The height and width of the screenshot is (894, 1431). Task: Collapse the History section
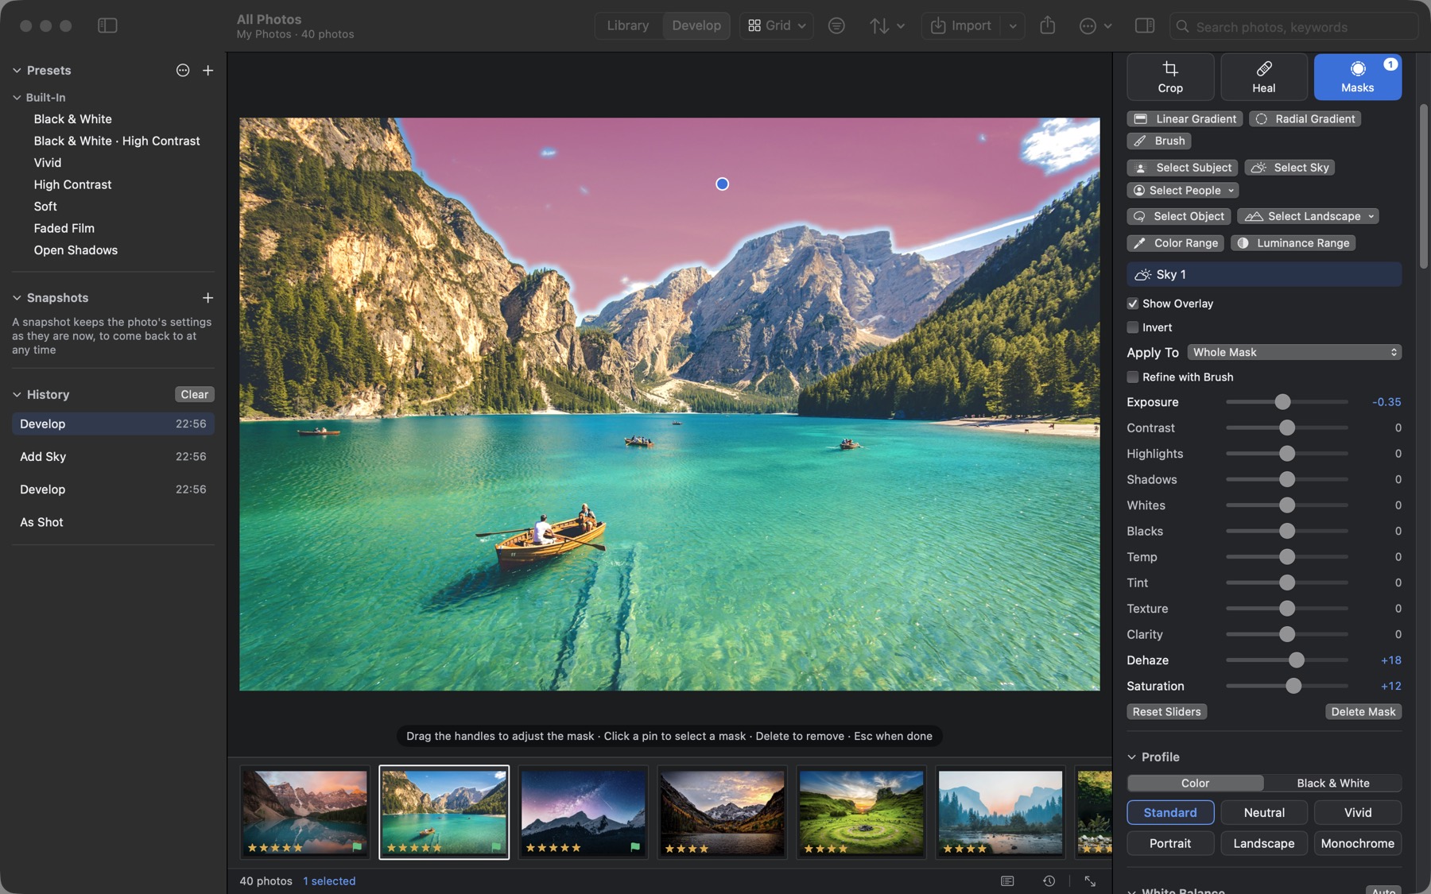pos(17,394)
